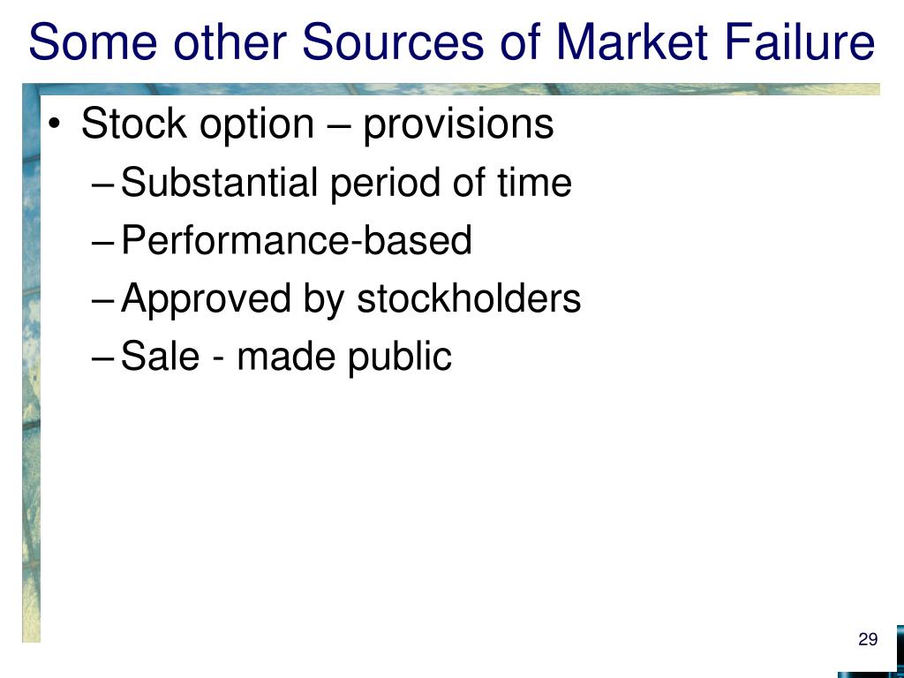This screenshot has width=904, height=678.
Task: Click the dash marker before 'Sale'
Action: point(104,360)
